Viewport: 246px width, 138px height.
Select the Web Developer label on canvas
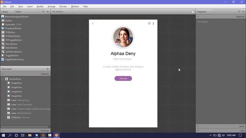(x=123, y=59)
